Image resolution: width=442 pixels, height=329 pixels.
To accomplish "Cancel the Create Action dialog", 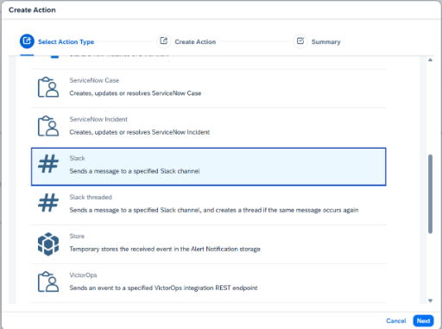I will click(x=396, y=320).
